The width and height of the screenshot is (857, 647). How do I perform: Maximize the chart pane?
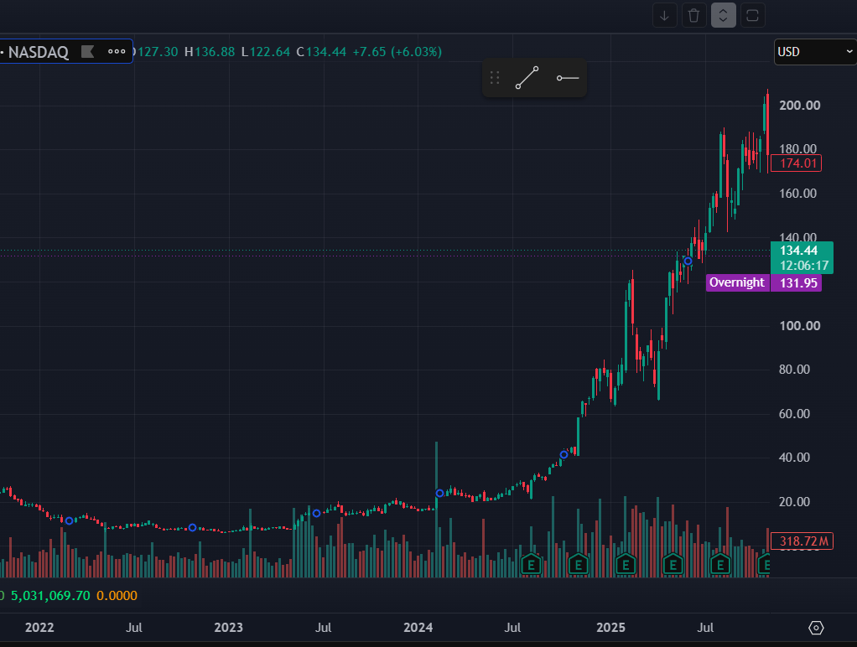[x=753, y=15]
